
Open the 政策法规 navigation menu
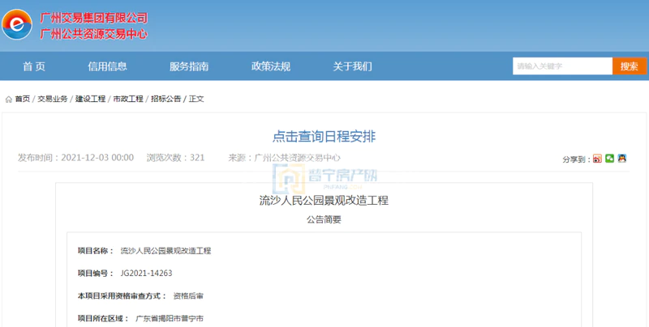(x=271, y=66)
